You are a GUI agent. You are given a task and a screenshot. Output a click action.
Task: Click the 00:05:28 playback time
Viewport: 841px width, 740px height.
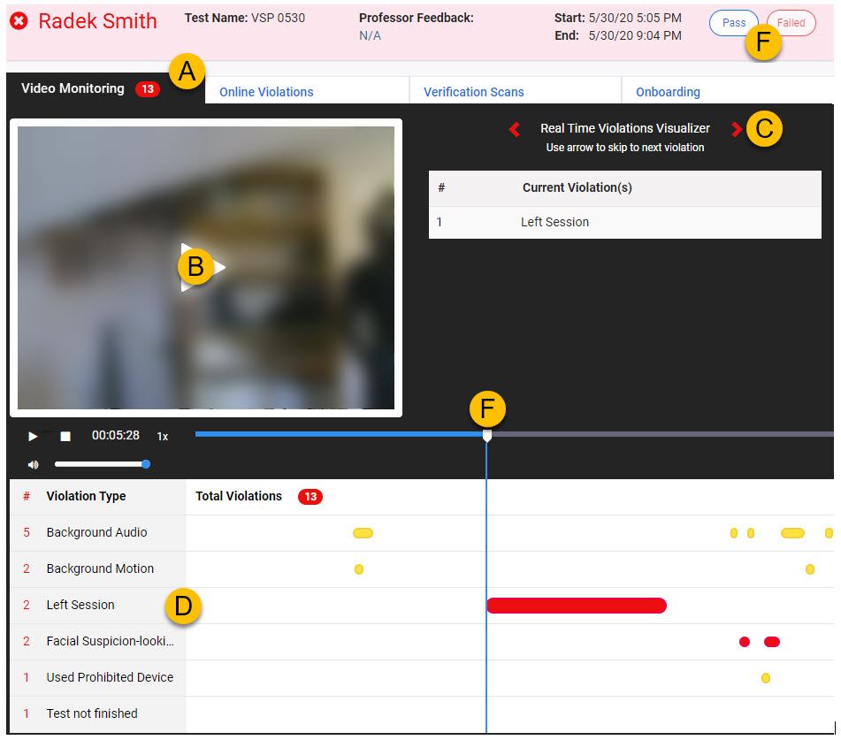(x=115, y=435)
